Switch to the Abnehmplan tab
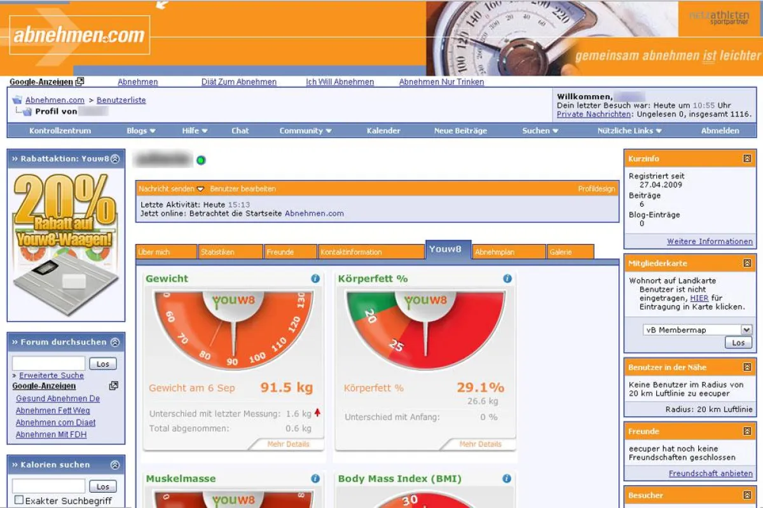The width and height of the screenshot is (763, 508). (509, 252)
